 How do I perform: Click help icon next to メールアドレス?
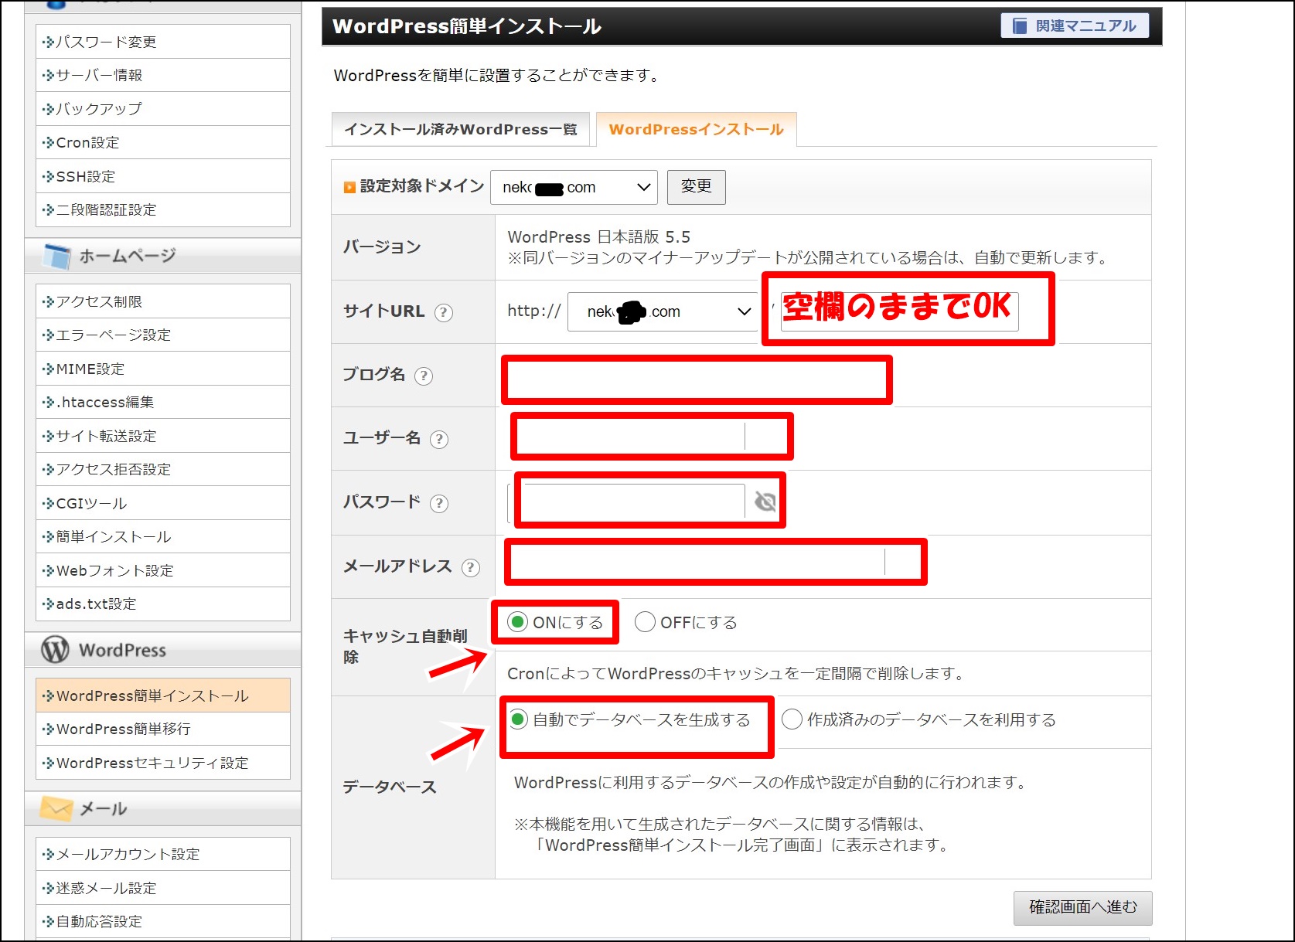[x=470, y=568]
